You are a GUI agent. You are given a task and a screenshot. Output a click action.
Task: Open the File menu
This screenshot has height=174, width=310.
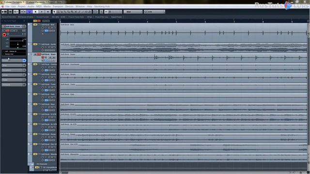[7, 6]
